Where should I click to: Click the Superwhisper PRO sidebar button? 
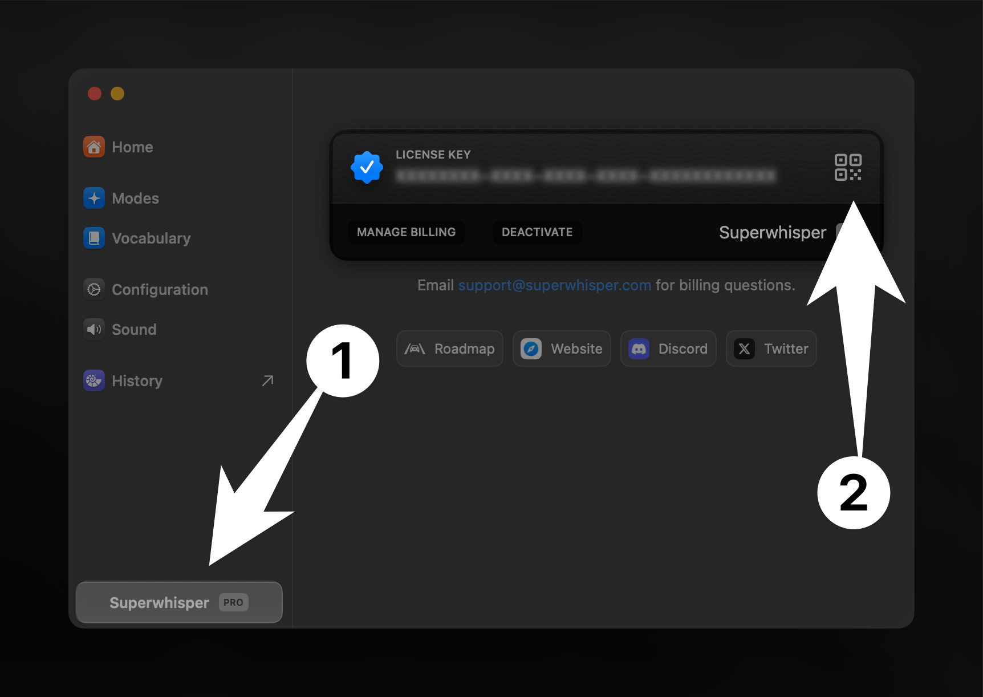(179, 602)
